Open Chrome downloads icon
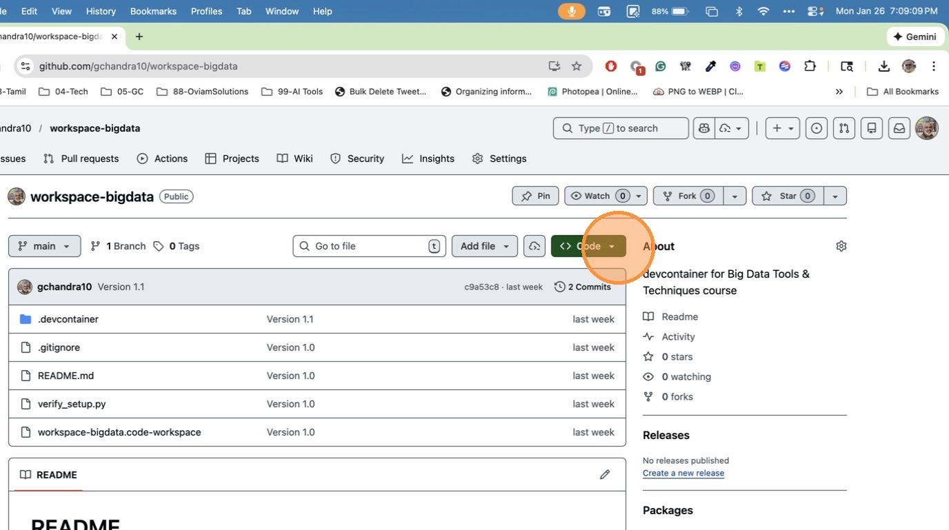 point(883,66)
